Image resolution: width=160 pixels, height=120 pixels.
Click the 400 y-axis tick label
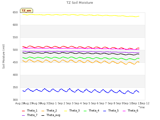[x=15, y=75]
